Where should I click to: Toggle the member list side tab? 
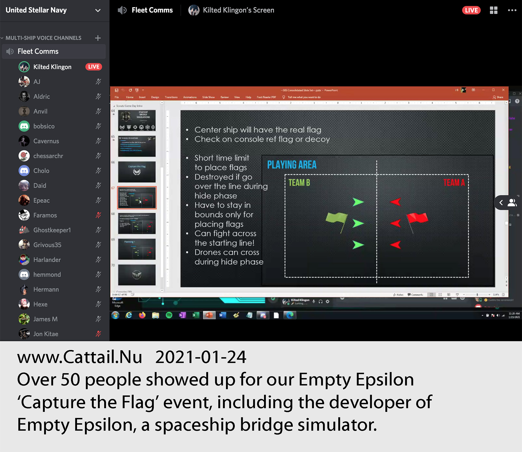pyautogui.click(x=508, y=203)
